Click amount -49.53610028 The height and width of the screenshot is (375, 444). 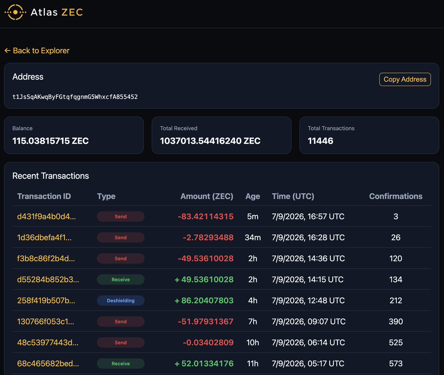click(x=206, y=259)
